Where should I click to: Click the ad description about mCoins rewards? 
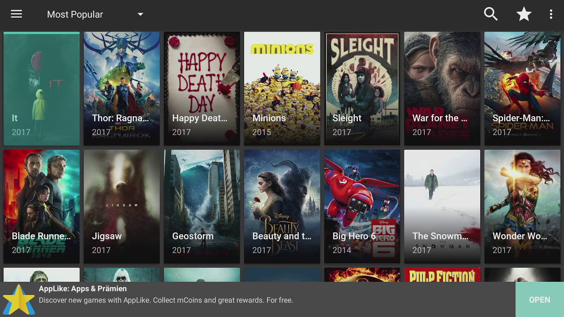pyautogui.click(x=166, y=300)
